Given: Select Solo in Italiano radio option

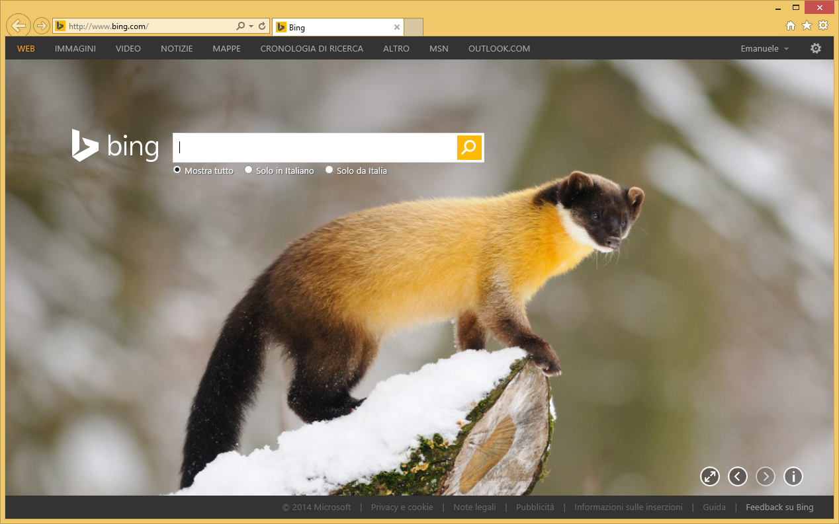Looking at the screenshot, I should pos(249,170).
